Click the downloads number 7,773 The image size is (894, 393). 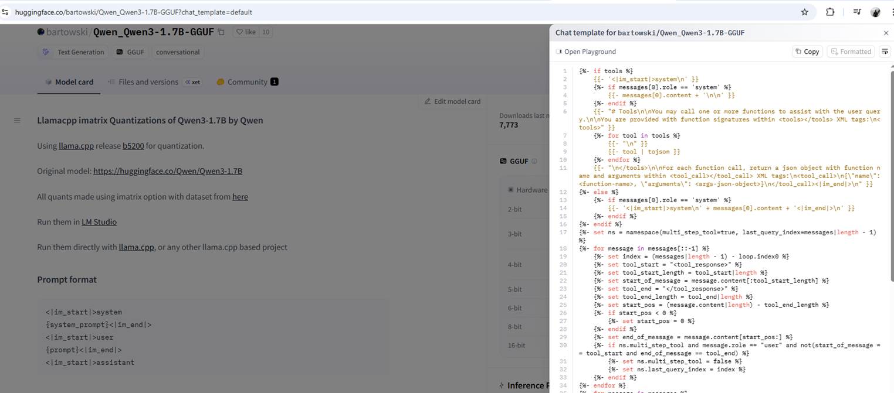[509, 125]
